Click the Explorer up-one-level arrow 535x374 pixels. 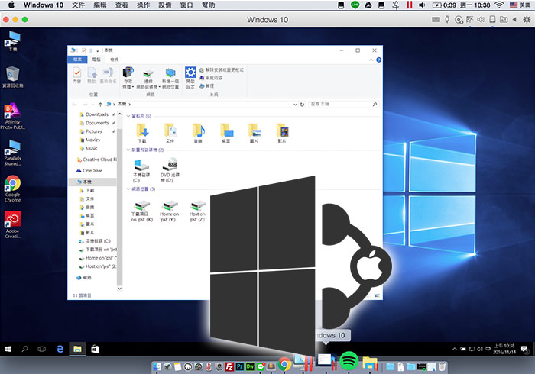100,105
